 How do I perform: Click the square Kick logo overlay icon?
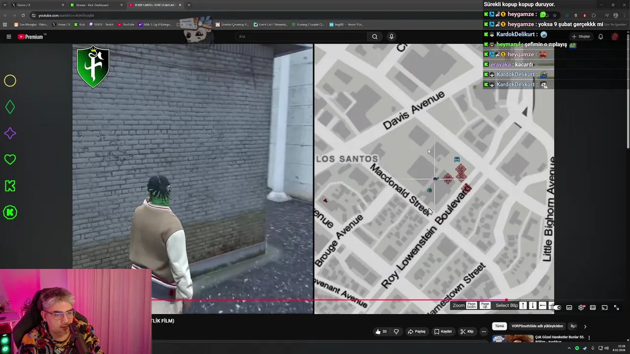click(10, 186)
